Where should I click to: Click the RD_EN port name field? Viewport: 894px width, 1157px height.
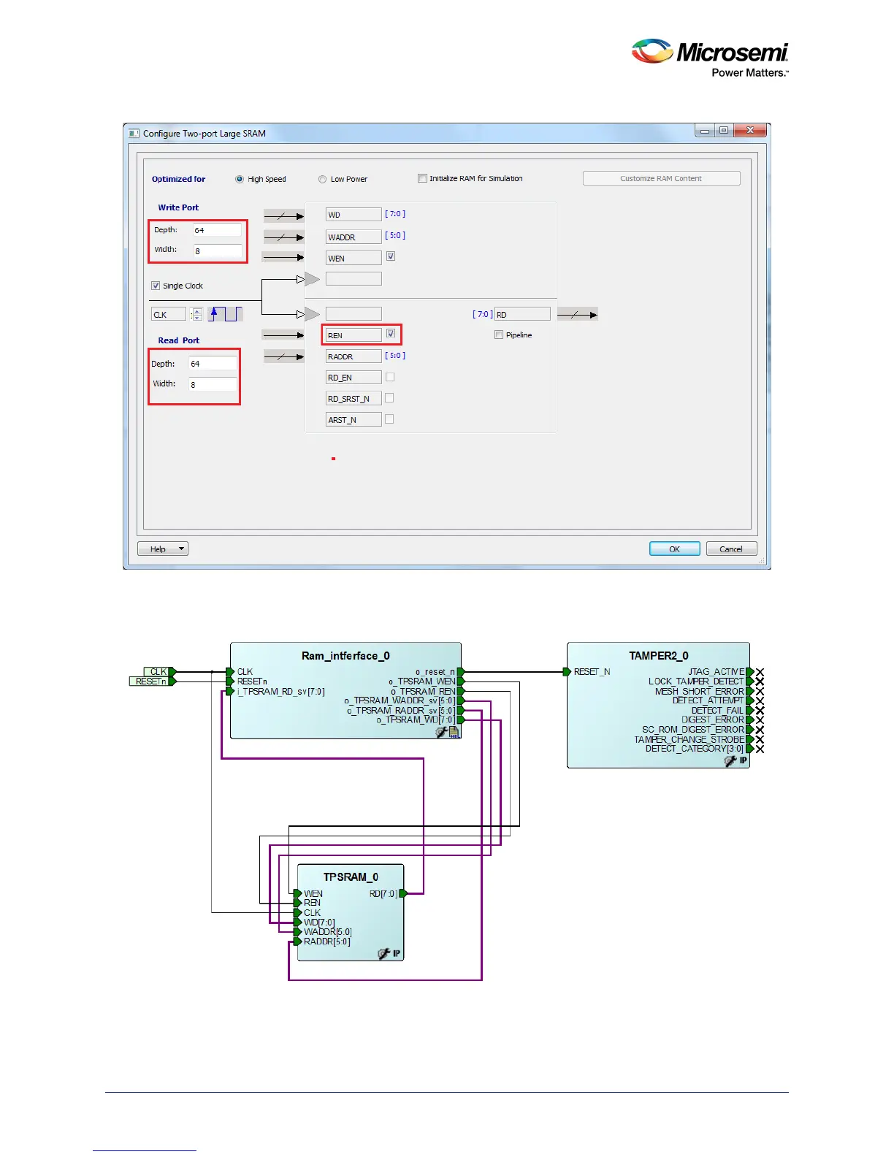click(x=354, y=378)
